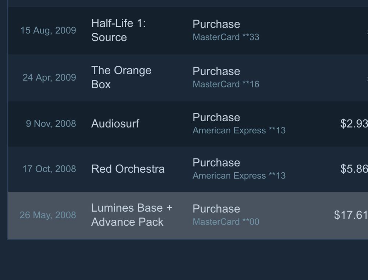Image resolution: width=368 pixels, height=280 pixels.
Task: Click the Purchase label for Red Orchestra
Action: click(x=216, y=162)
